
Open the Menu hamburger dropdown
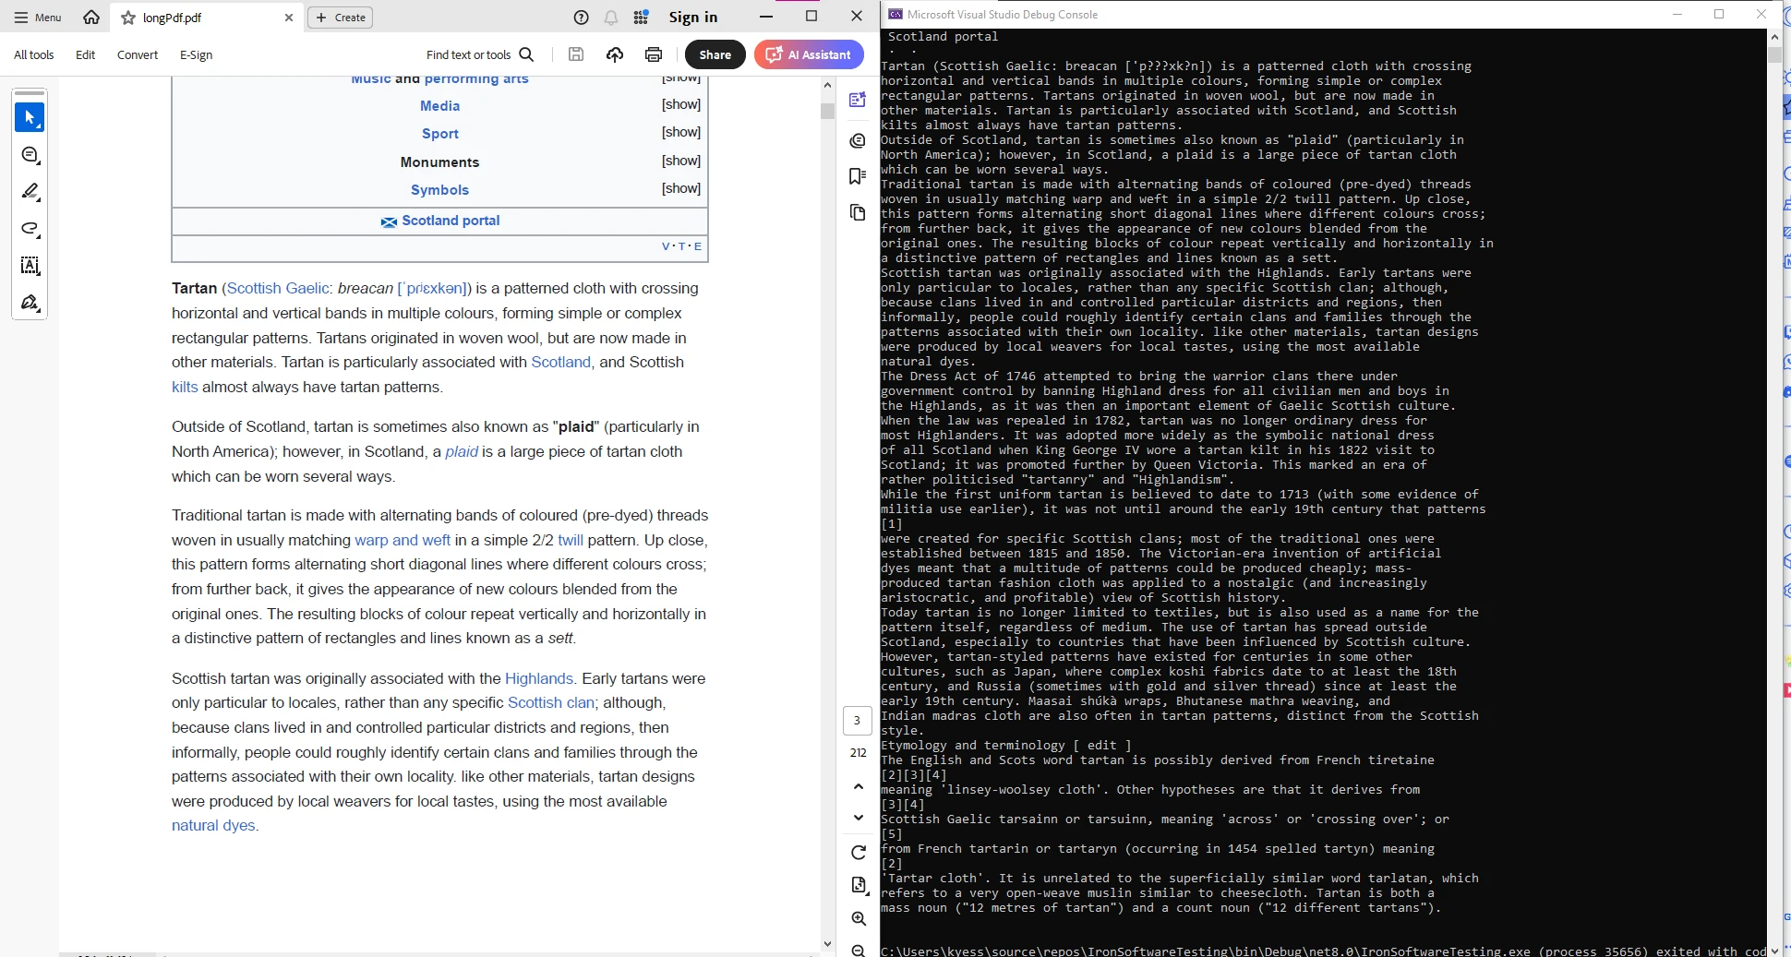pos(38,18)
